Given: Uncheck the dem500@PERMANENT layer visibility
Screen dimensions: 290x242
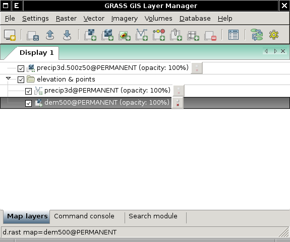Looking at the screenshot, I should (28, 103).
